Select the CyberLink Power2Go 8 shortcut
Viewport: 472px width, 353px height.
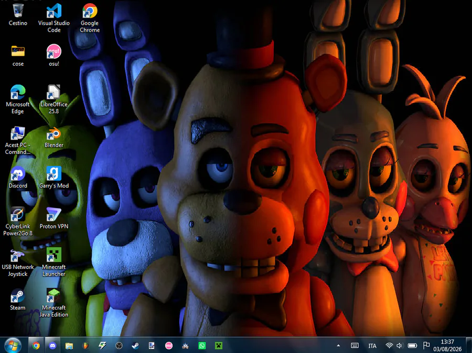coord(18,222)
